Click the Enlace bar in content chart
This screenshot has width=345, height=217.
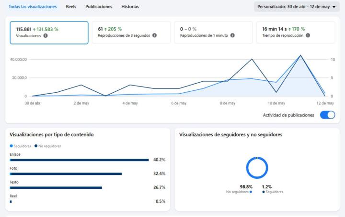pyautogui.click(x=79, y=160)
